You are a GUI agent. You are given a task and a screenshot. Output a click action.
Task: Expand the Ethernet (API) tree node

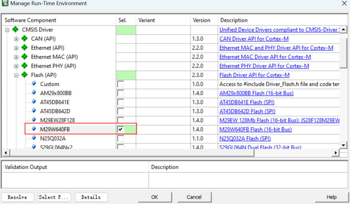(16, 48)
